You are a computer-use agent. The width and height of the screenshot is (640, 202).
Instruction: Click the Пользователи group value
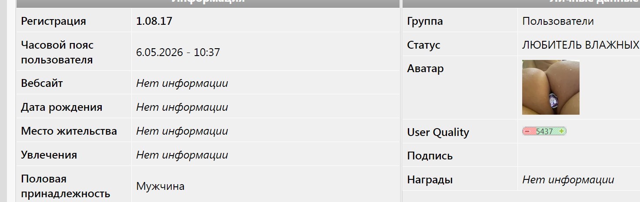(x=558, y=21)
